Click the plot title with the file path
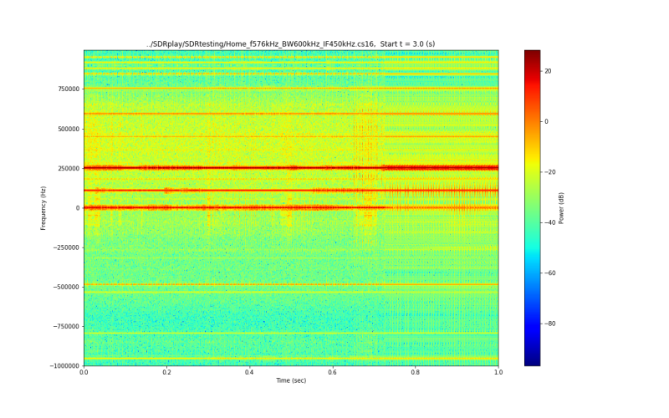 click(x=290, y=44)
